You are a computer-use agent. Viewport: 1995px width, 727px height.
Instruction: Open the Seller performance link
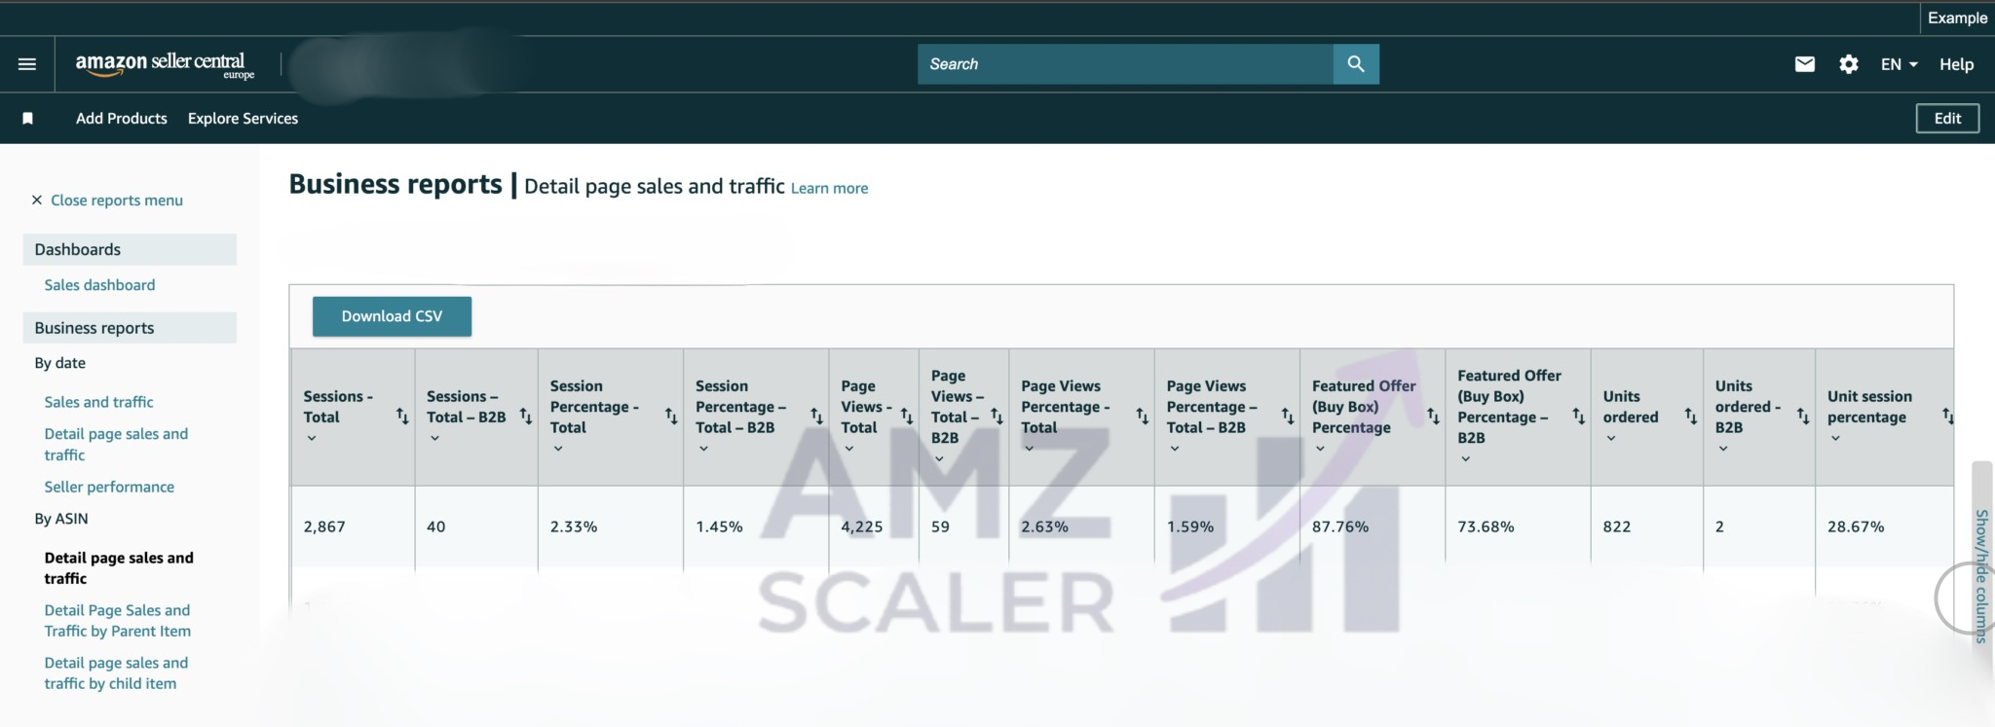coord(109,487)
